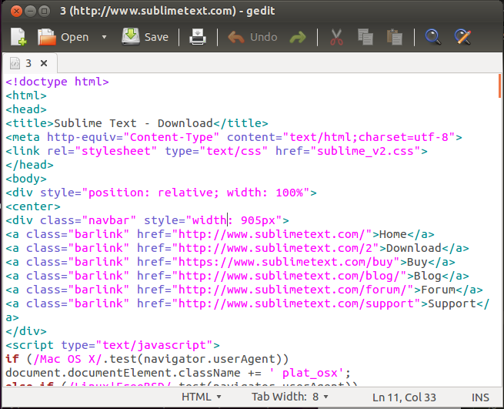
Task: Click the 'text/javascript' type value
Action: 154,345
